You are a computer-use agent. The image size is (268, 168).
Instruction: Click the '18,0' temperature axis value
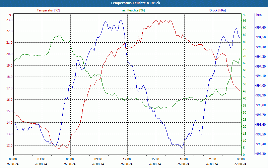pos(9,77)
